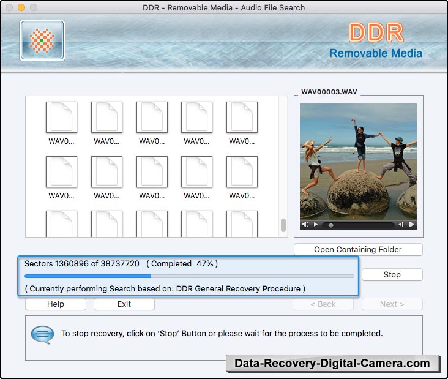Click the sector scan progress bar
This screenshot has height=379, width=448.
point(190,276)
